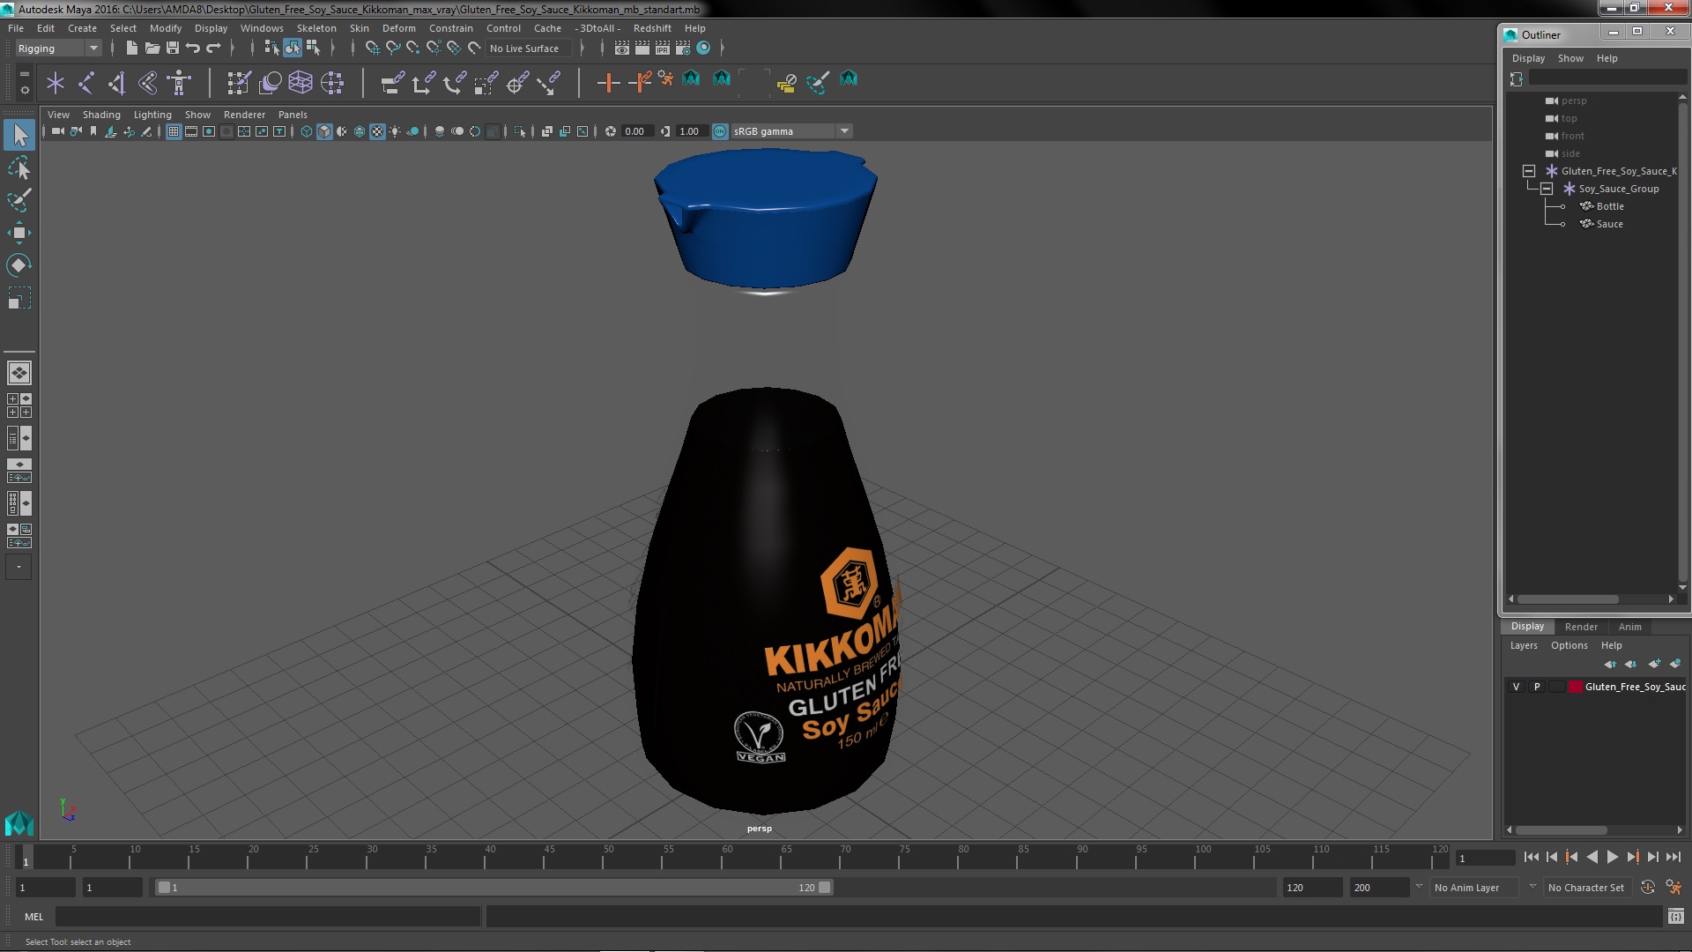The height and width of the screenshot is (952, 1692).
Task: Open the Quick Rig humanoid figure icon
Action: coord(180,83)
